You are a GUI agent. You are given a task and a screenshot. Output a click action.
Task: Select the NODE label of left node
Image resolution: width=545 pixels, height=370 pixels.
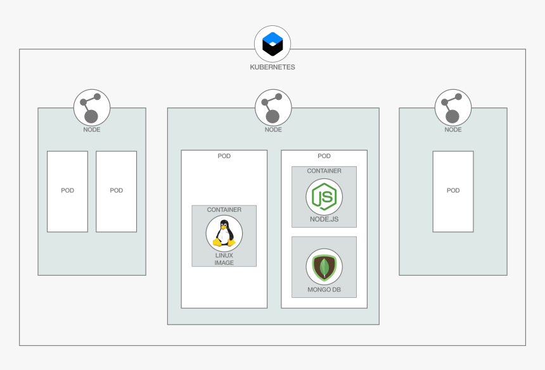[92, 130]
